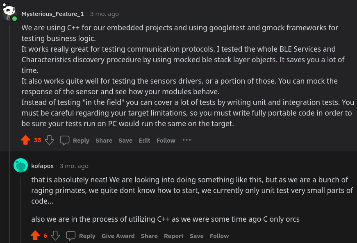Follow kofapox's reply
The width and height of the screenshot is (357, 243).
point(219,236)
